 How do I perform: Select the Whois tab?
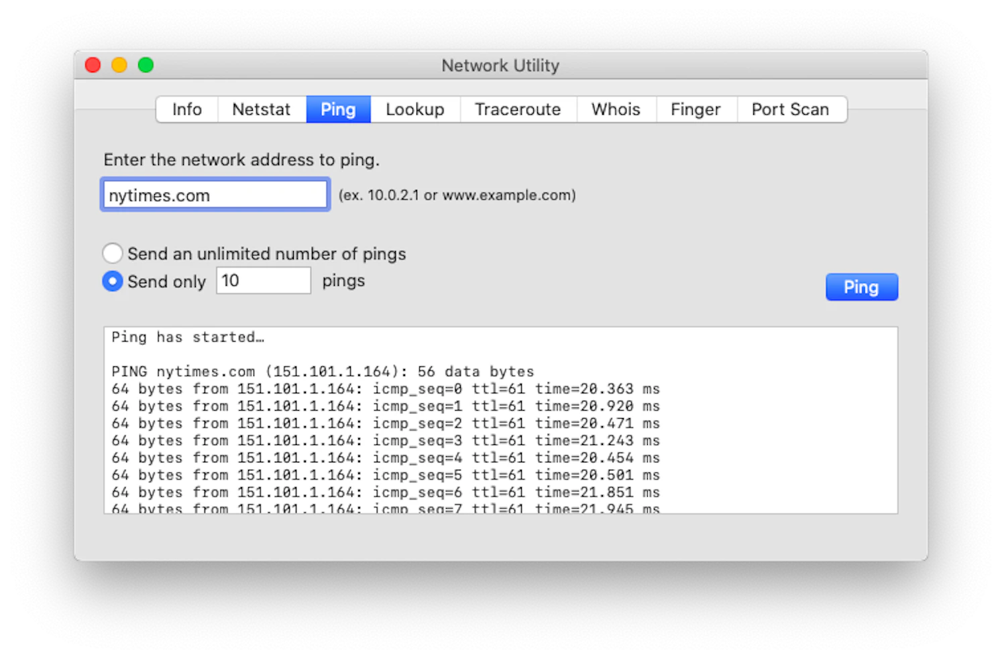[x=615, y=109]
